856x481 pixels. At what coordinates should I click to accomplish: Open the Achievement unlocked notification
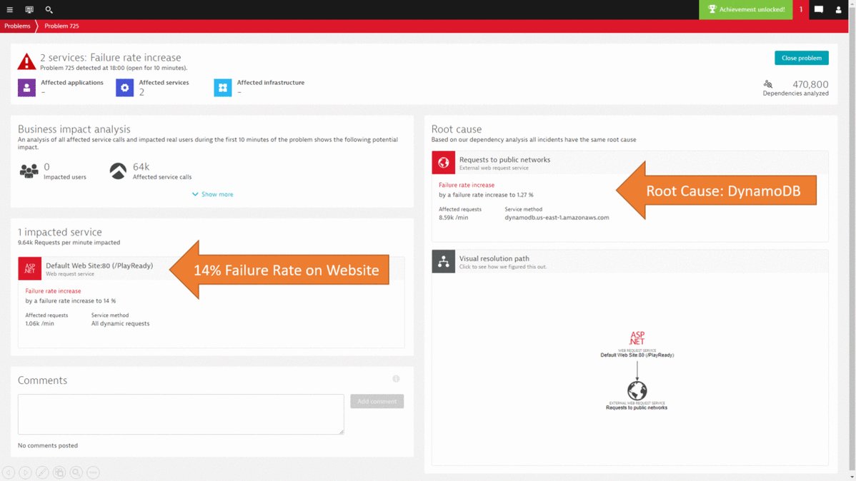point(746,9)
